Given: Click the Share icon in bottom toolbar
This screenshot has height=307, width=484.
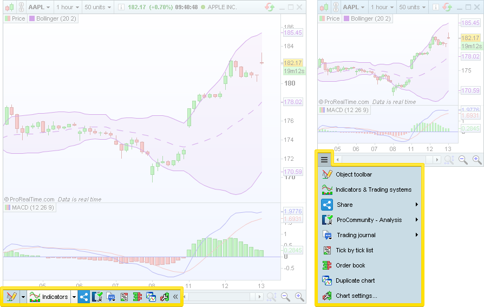Looking at the screenshot, I should (x=84, y=297).
